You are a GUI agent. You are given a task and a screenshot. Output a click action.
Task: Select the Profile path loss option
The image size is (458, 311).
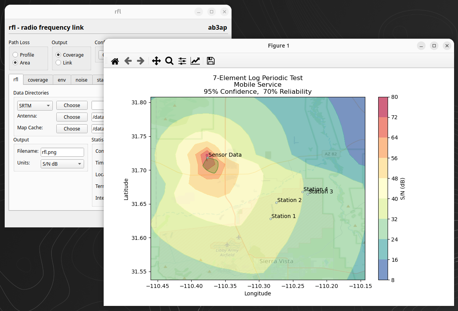point(16,55)
